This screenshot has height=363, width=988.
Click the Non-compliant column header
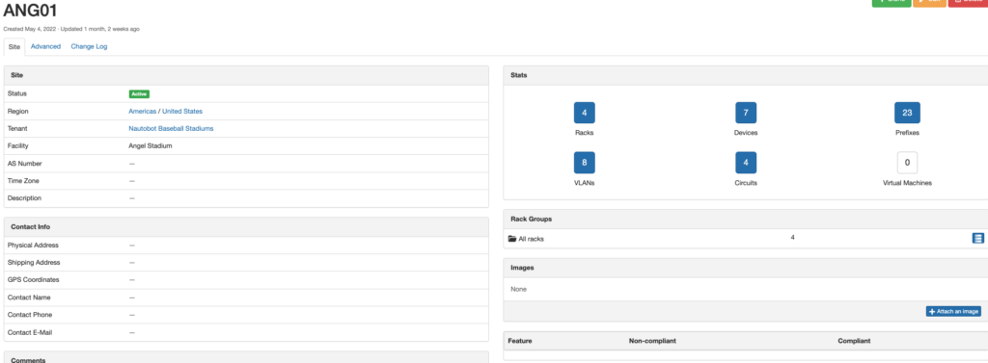[x=652, y=341]
